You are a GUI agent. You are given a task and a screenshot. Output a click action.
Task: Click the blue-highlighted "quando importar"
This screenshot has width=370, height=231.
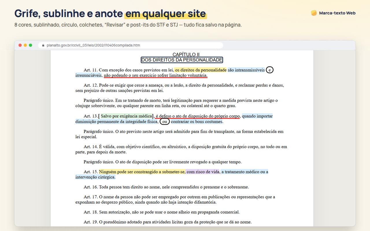(x=257, y=116)
